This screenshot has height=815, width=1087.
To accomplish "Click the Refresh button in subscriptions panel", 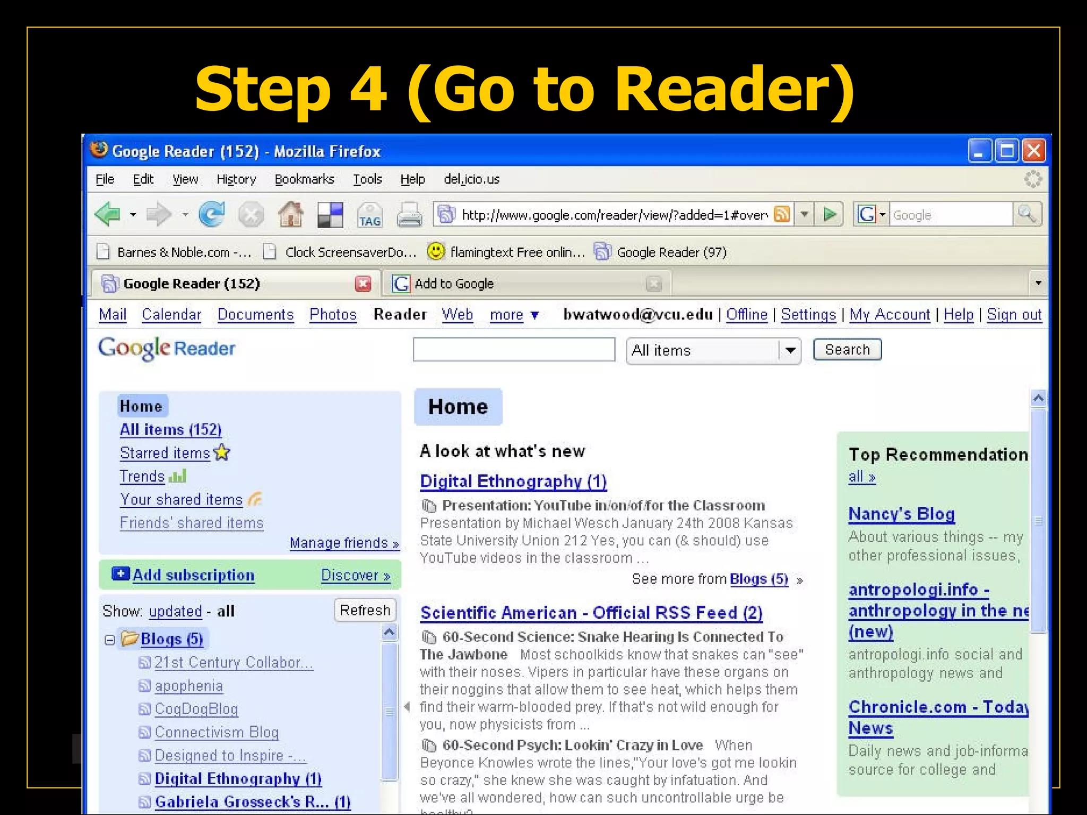I will point(365,610).
